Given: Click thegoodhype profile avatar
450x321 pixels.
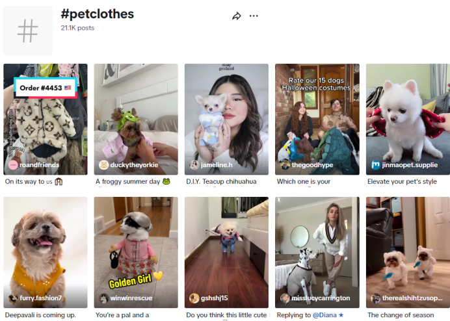Looking at the screenshot, I should [x=285, y=165].
